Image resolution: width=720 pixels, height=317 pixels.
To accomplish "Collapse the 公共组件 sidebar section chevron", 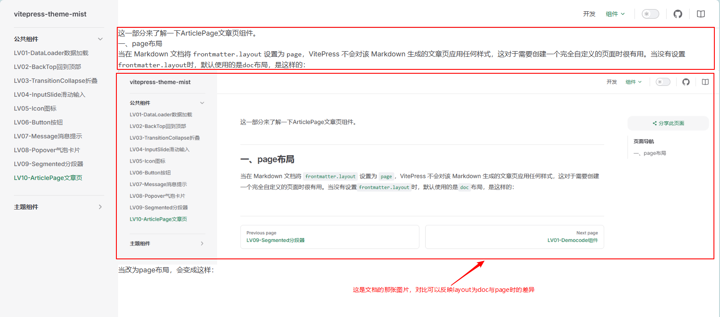I will tap(100, 39).
